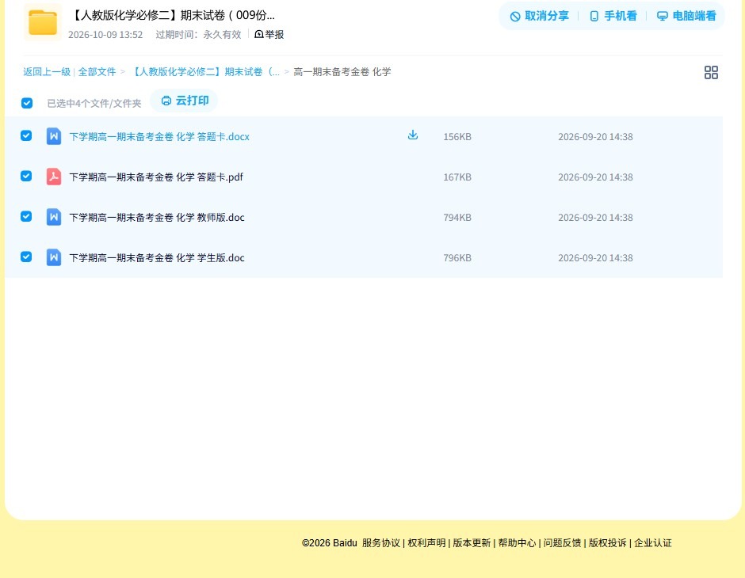Viewport: 745px width, 578px height.
Task: Click the 794KB size value
Action: [x=457, y=217]
